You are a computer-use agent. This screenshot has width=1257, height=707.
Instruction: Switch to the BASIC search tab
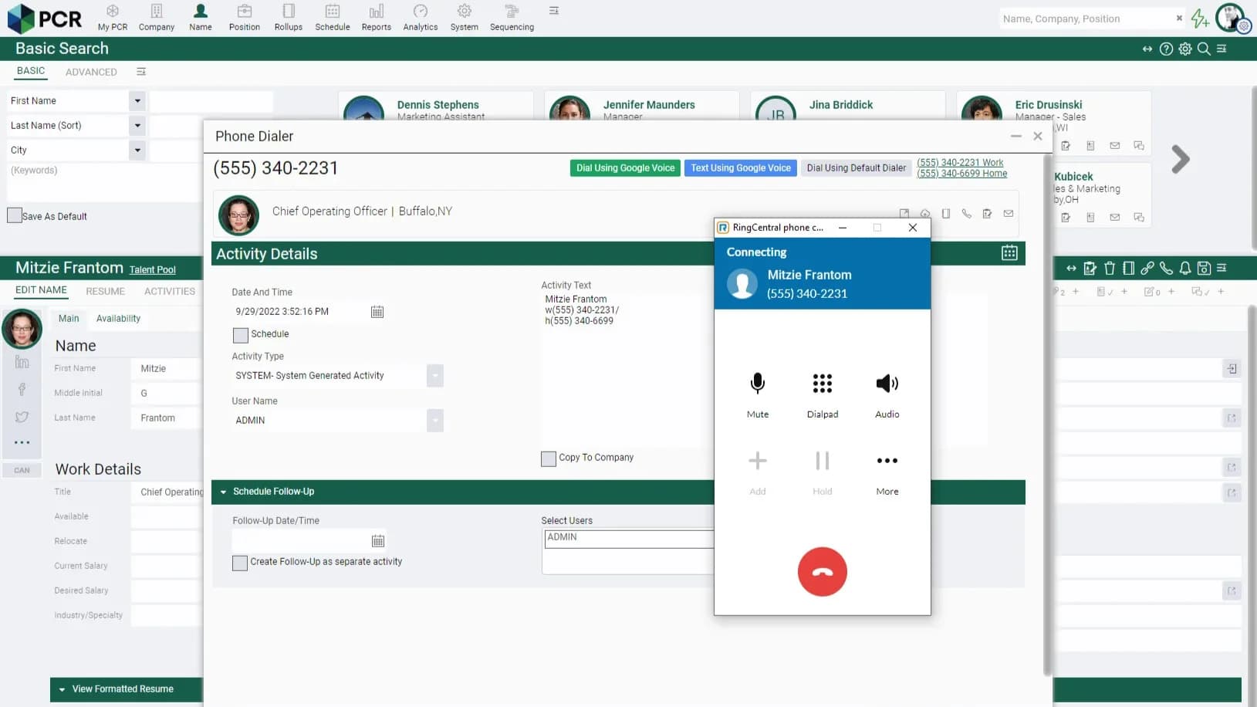click(31, 71)
